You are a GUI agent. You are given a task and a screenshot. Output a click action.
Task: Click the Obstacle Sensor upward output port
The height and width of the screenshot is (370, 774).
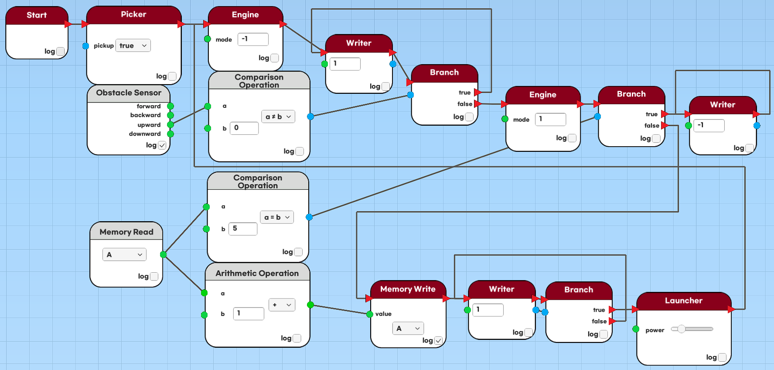pyautogui.click(x=170, y=125)
